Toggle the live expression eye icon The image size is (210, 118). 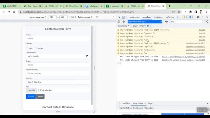(x=166, y=22)
